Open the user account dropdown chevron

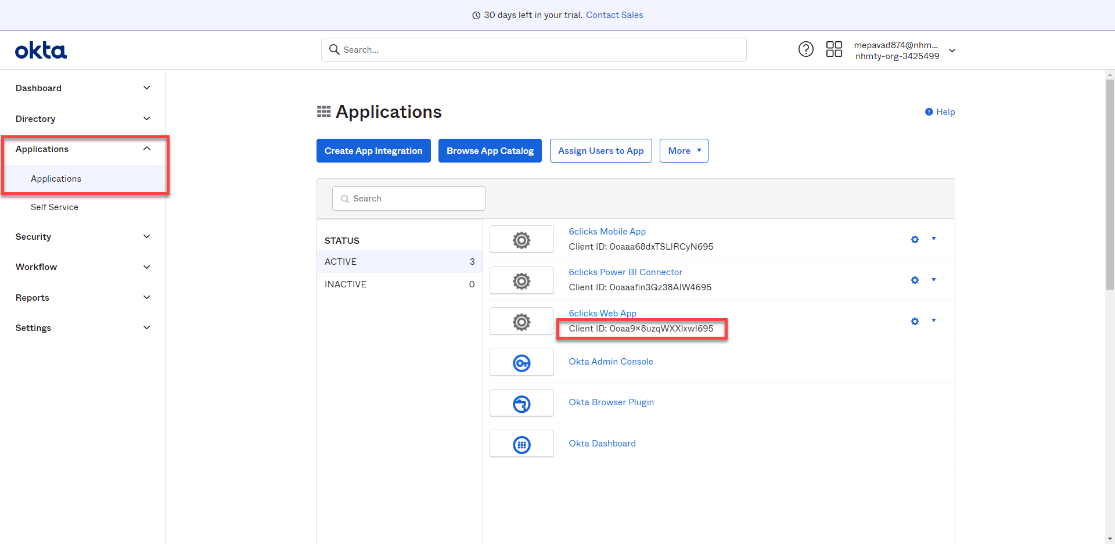[x=952, y=51]
